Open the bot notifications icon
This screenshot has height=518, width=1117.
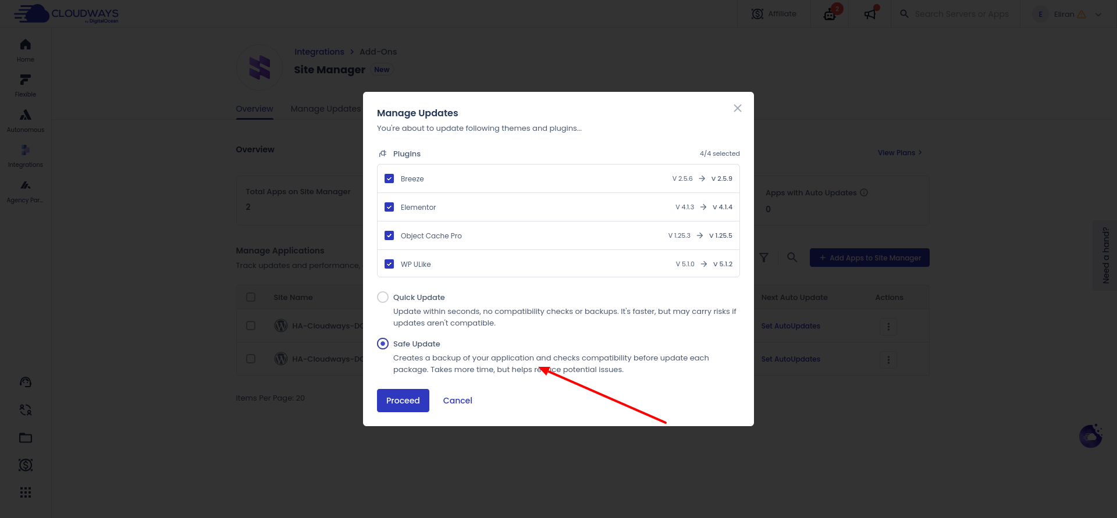pos(830,14)
